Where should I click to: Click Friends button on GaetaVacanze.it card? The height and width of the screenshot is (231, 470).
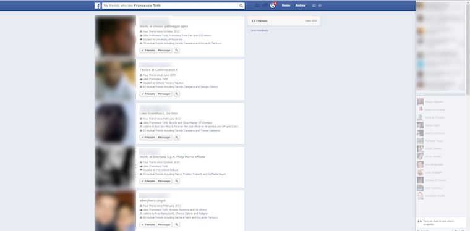[148, 94]
